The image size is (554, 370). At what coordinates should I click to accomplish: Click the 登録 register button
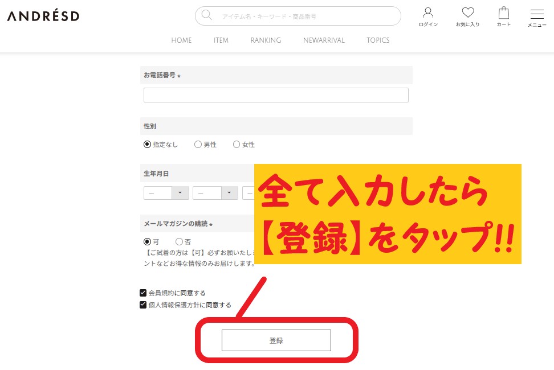pyautogui.click(x=276, y=340)
